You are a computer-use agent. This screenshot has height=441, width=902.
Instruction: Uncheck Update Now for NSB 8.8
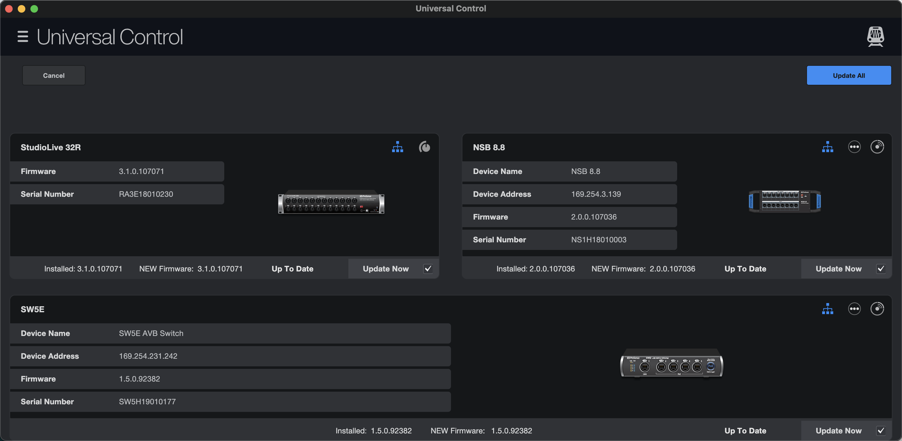click(882, 269)
